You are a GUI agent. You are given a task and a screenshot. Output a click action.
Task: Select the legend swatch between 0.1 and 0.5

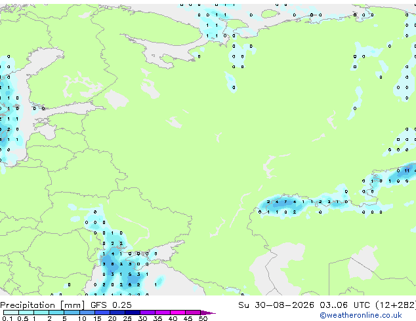[x=11, y=312]
